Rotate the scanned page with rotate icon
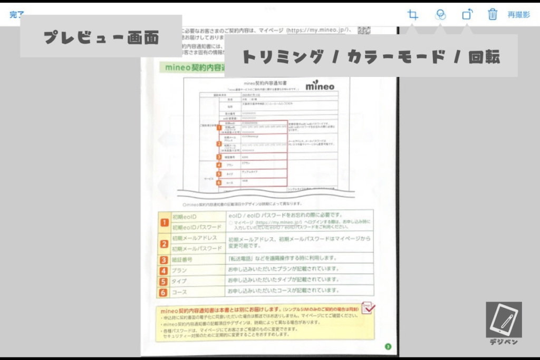Image resolution: width=540 pixels, height=360 pixels. click(467, 15)
